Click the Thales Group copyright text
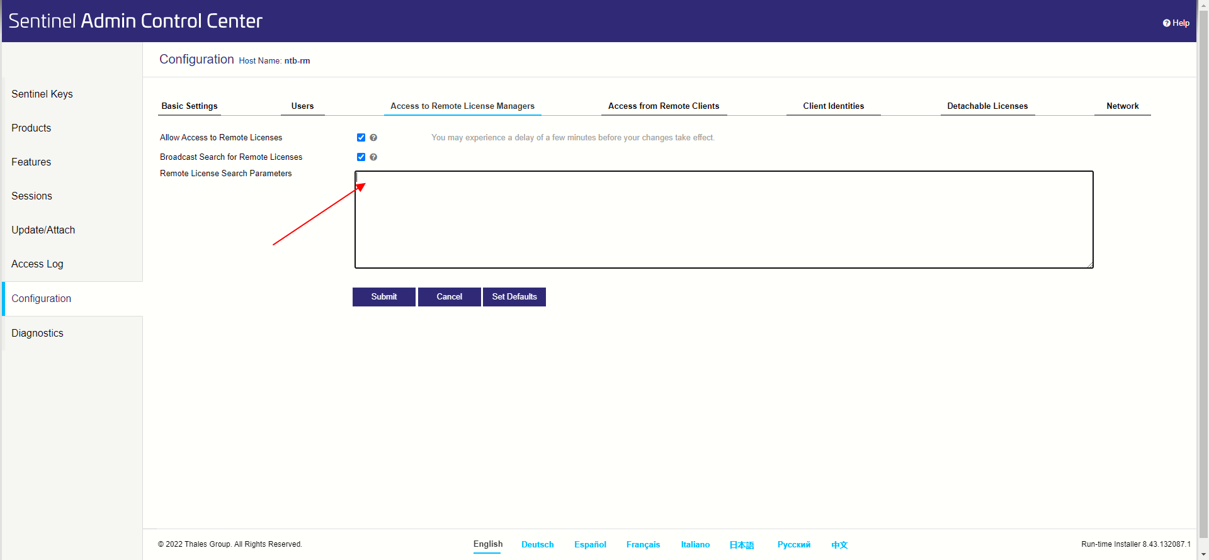The image size is (1209, 560). tap(230, 544)
